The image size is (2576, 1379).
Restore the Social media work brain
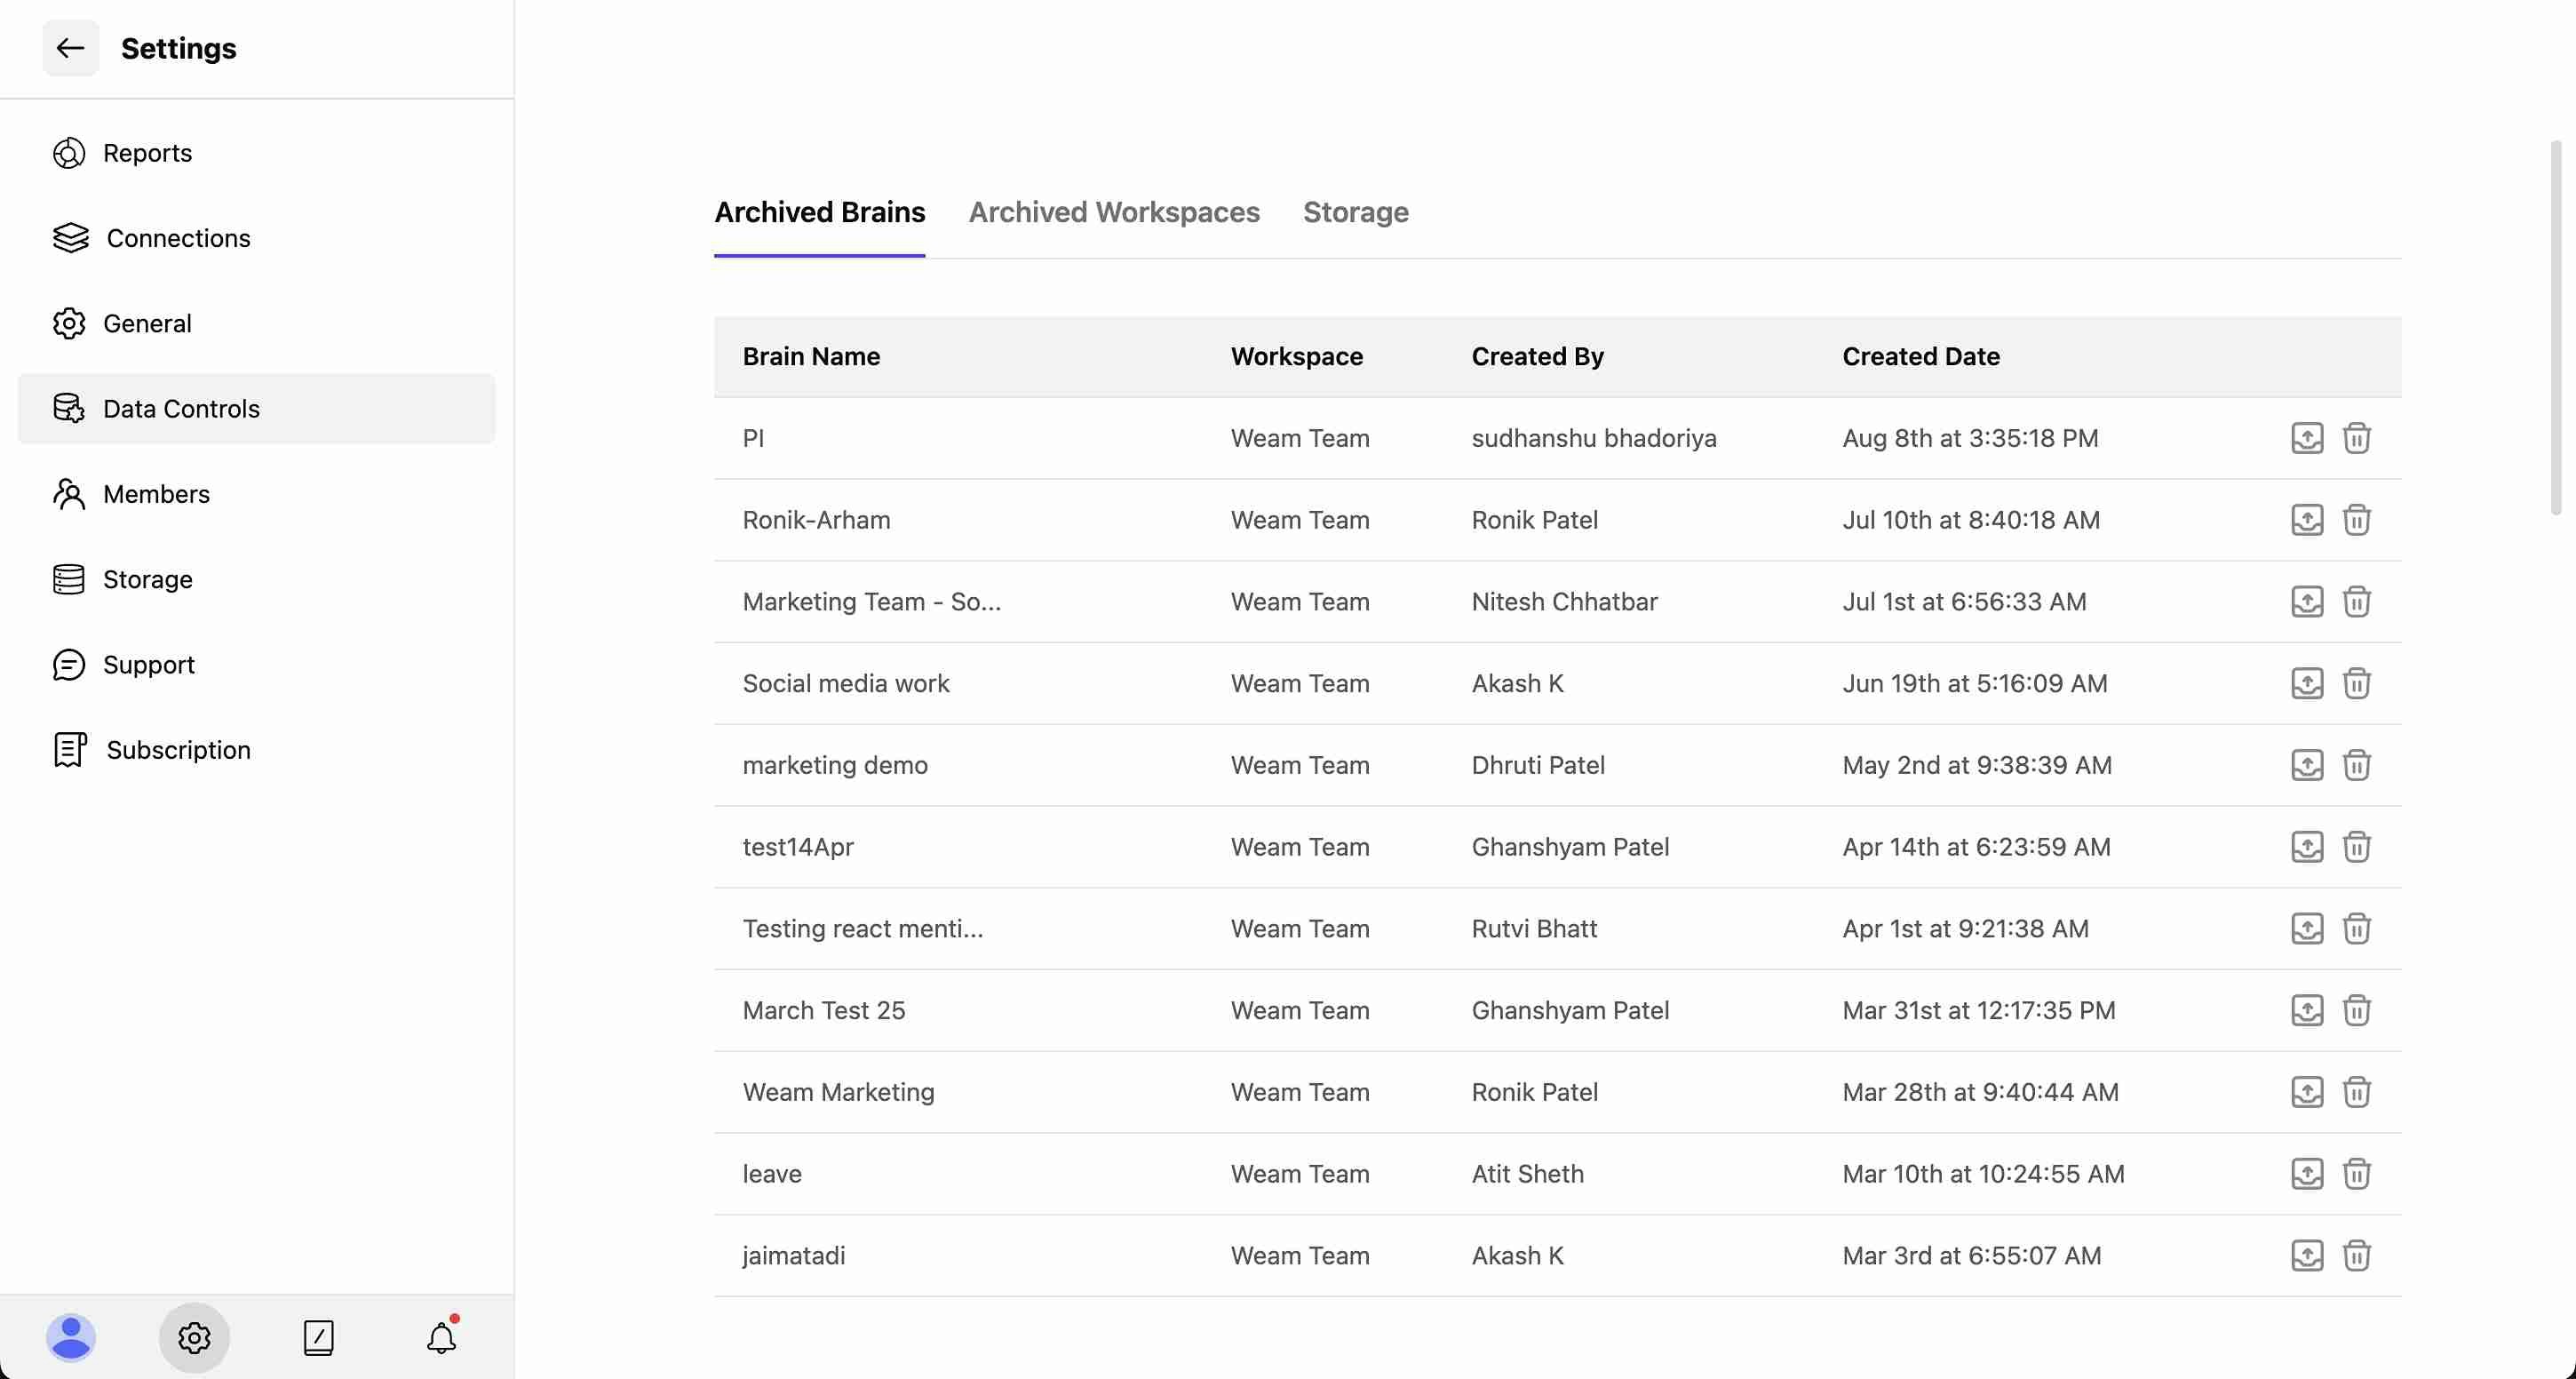click(x=2307, y=683)
